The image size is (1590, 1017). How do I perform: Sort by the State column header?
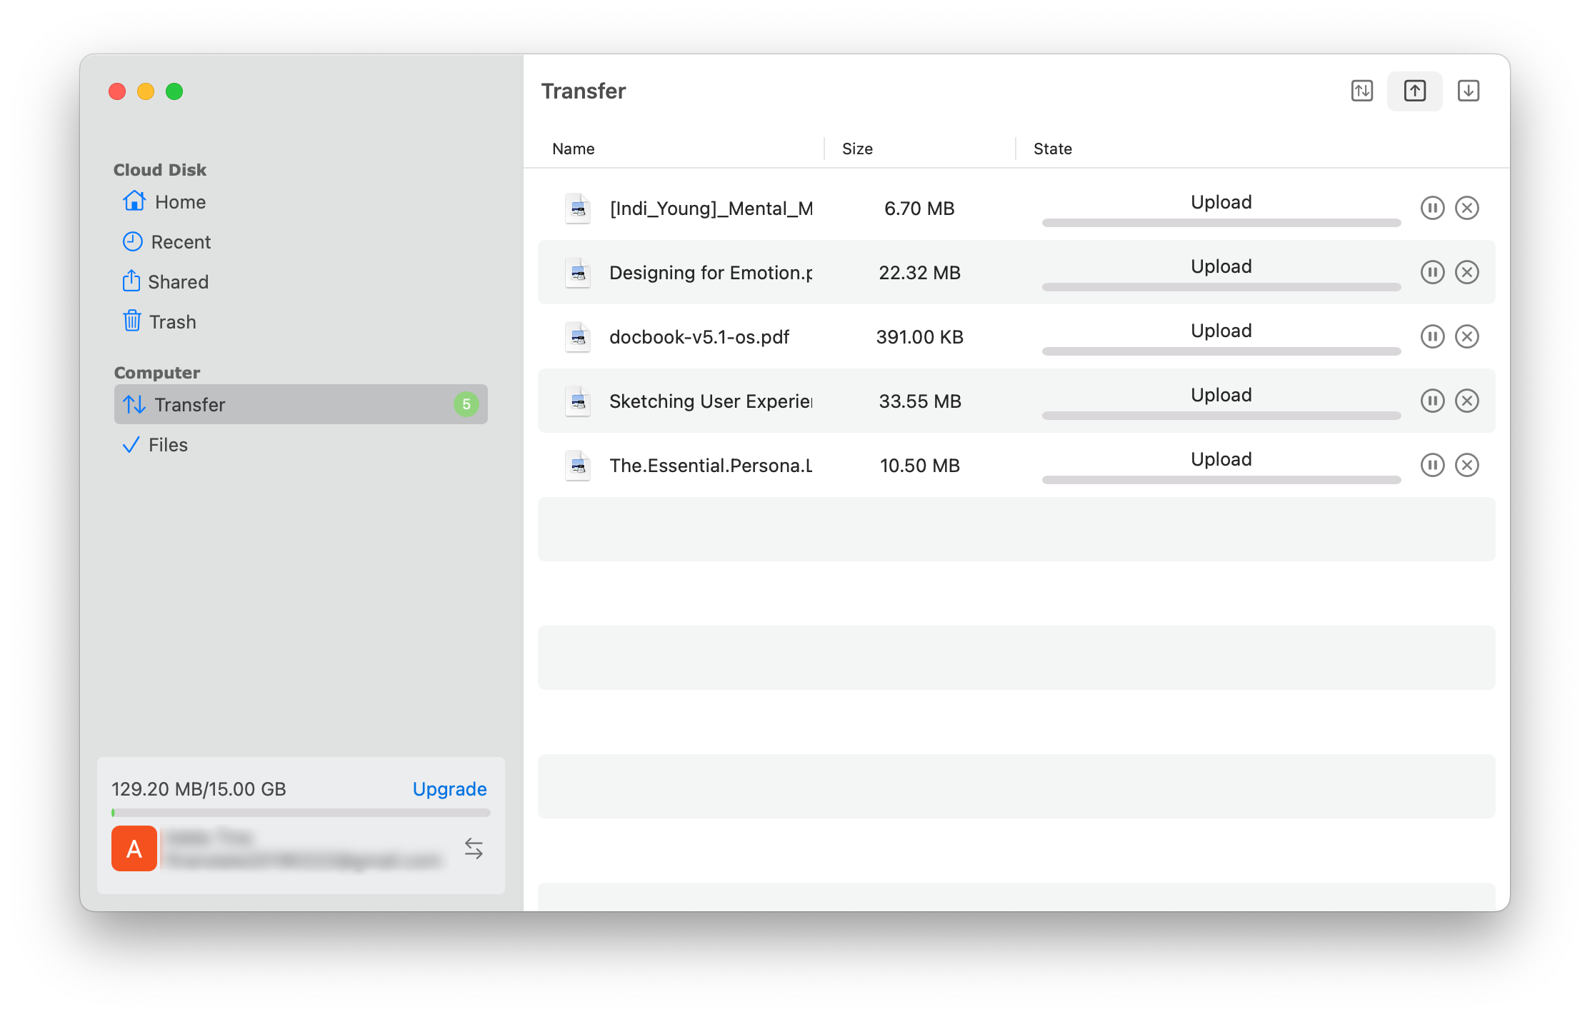[x=1052, y=149]
